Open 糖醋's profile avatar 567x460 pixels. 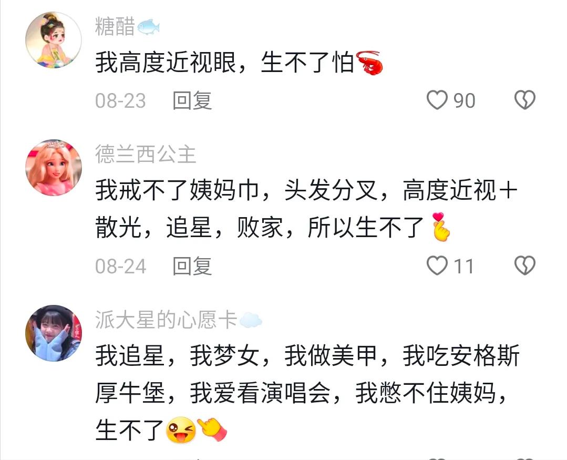tap(54, 40)
